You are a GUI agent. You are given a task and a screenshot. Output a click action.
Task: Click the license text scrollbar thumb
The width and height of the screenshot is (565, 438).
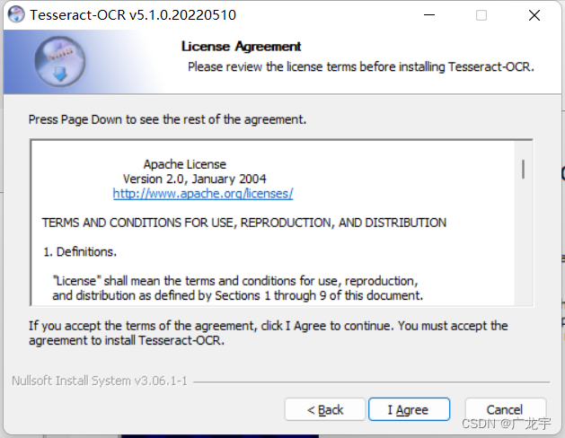pos(523,169)
